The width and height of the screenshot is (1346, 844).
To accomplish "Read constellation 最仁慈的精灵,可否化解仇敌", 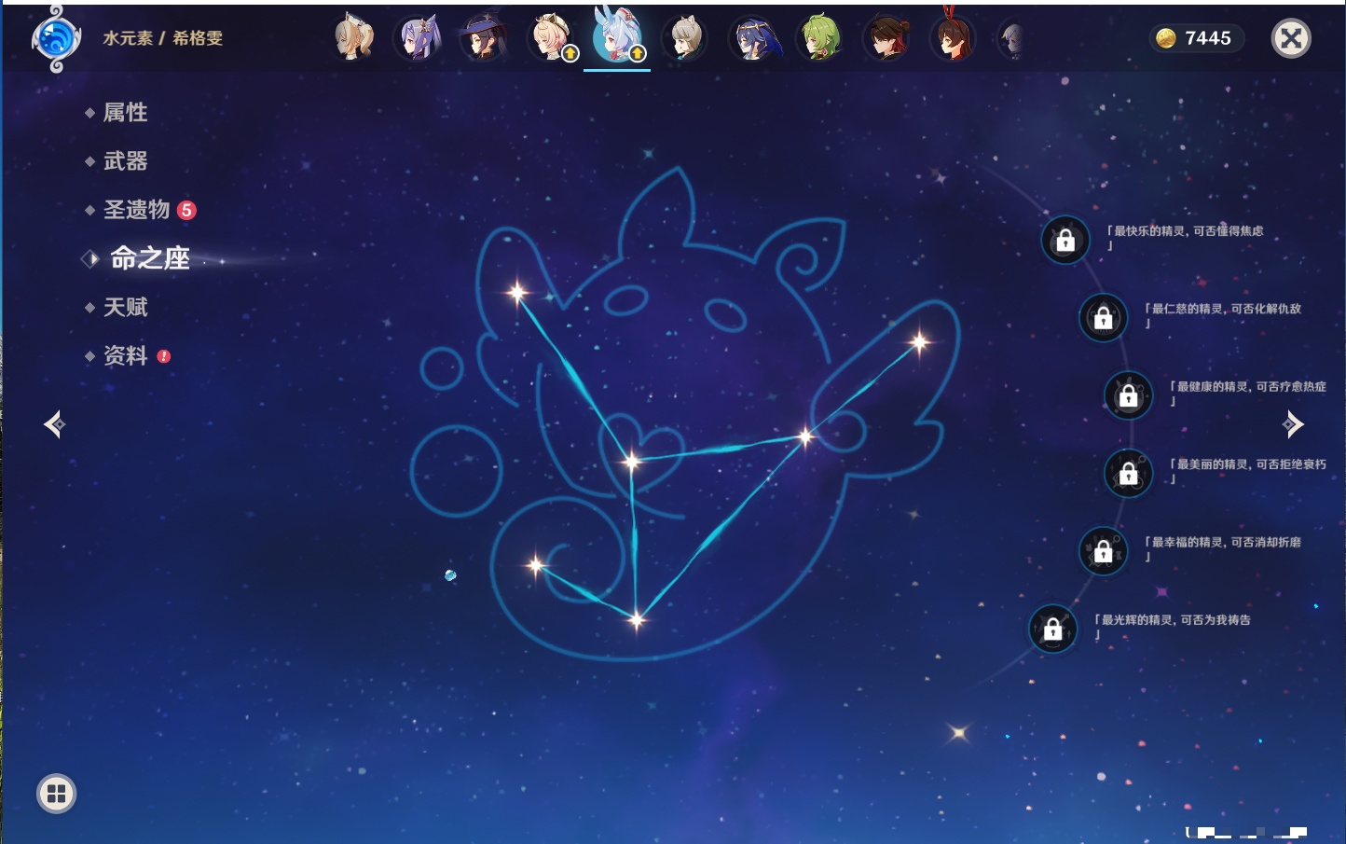I will coord(1223,315).
